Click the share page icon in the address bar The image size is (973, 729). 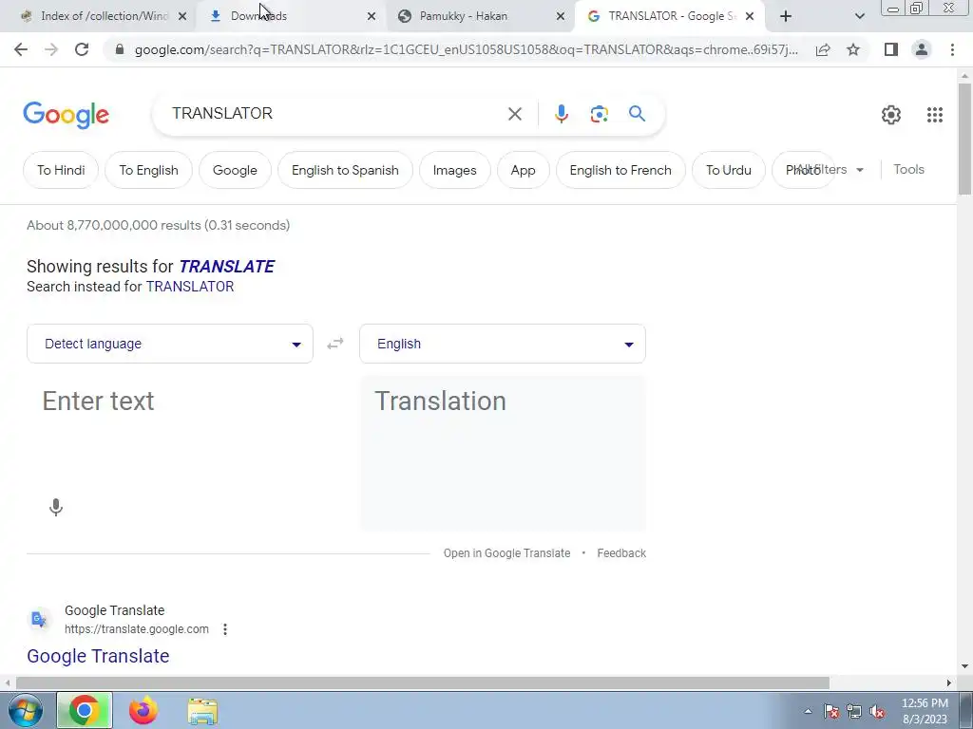[x=823, y=49]
